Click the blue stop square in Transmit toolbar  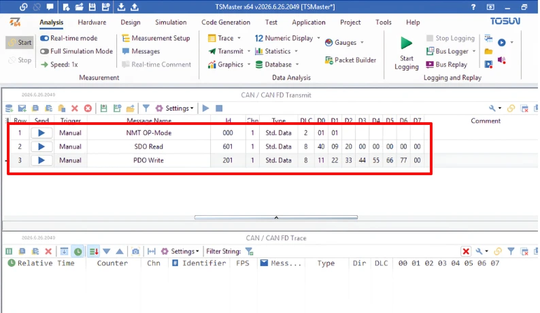[x=219, y=109]
